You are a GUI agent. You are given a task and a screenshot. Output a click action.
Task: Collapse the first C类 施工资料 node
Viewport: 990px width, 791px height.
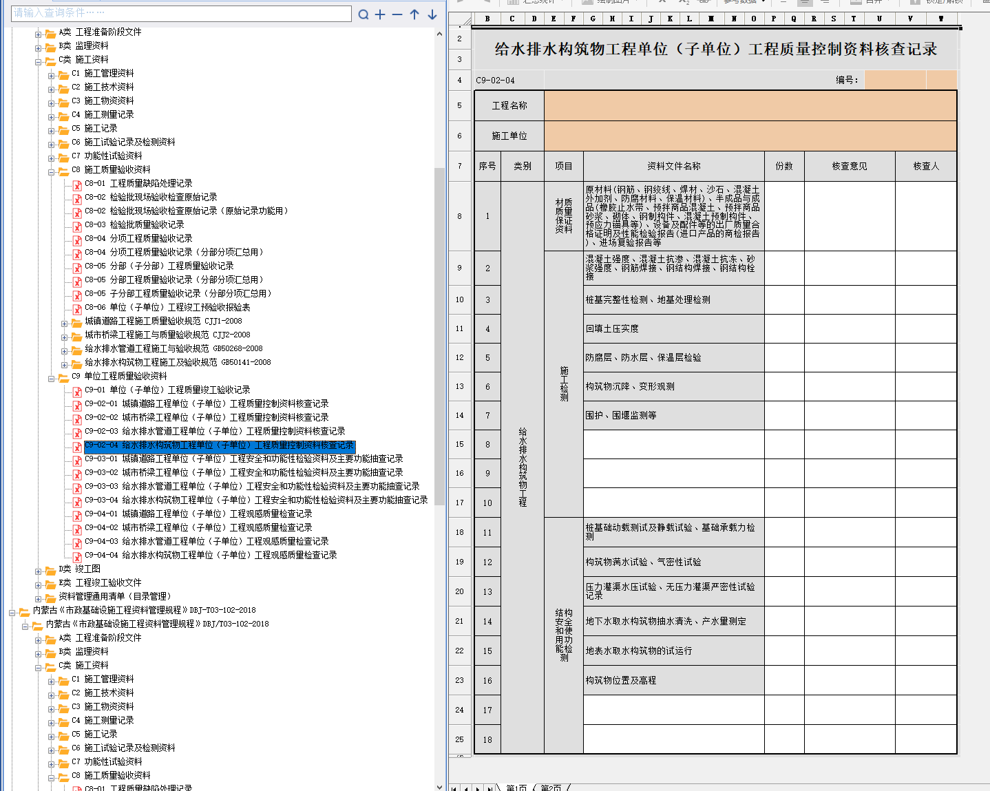click(39, 61)
